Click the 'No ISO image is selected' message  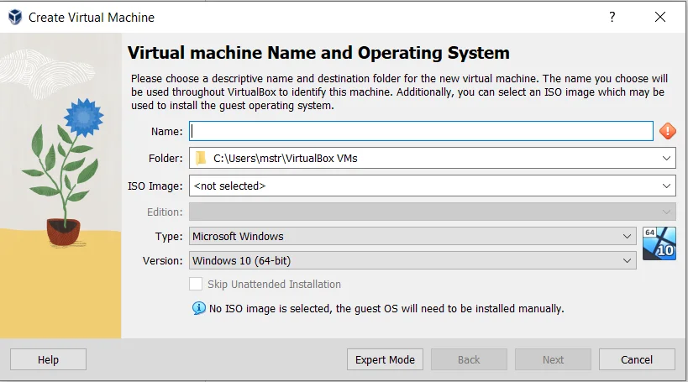coord(386,309)
